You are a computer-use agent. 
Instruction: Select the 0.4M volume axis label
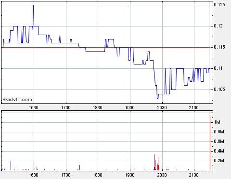[219, 151]
